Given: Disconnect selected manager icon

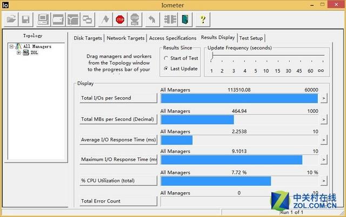Looking at the screenshot, I should (170, 19).
